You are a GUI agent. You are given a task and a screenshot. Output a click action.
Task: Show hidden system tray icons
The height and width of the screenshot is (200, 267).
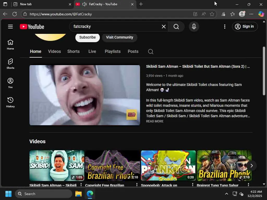pos(227,194)
